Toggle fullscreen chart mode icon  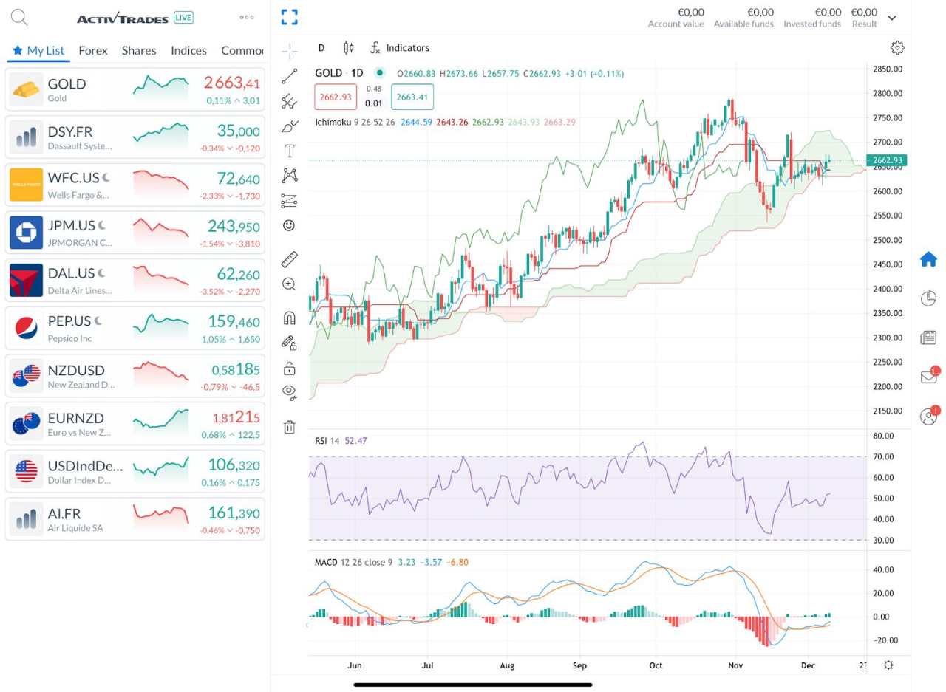[x=290, y=17]
